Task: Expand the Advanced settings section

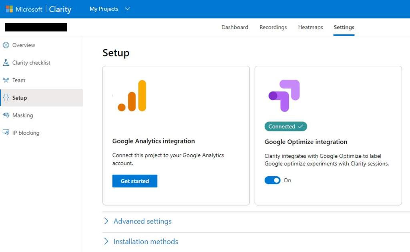Action: pos(142,222)
